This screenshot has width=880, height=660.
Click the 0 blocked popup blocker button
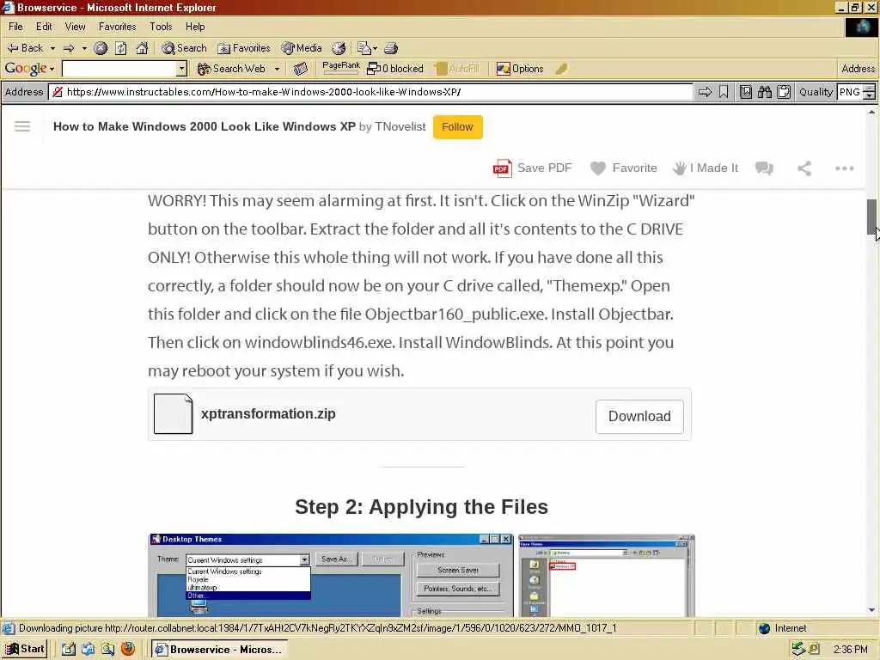pyautogui.click(x=395, y=69)
